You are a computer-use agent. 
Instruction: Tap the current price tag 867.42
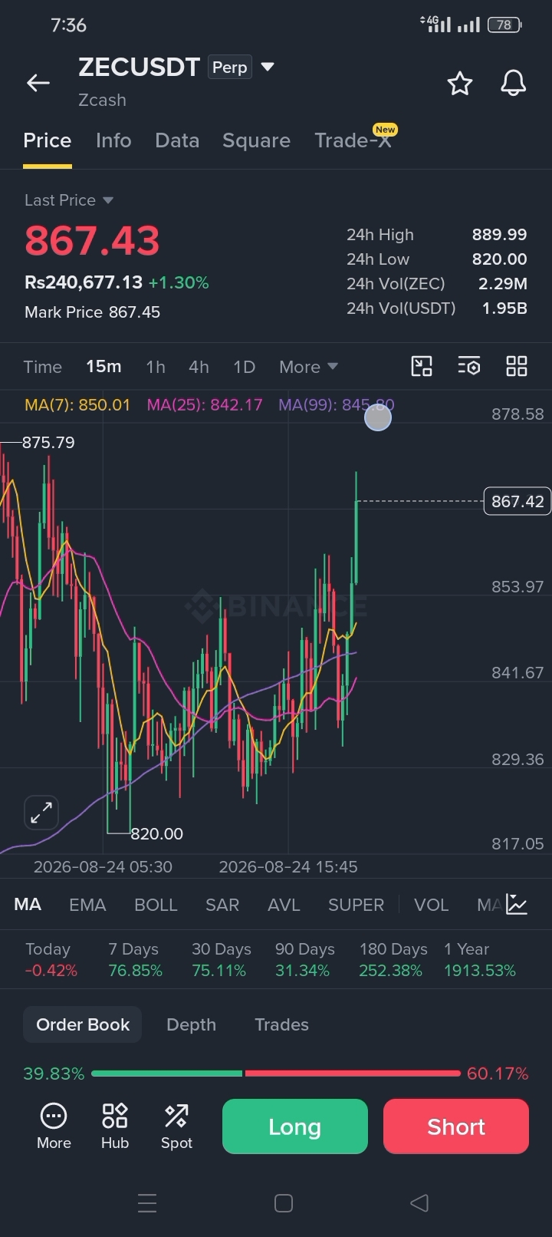(517, 501)
